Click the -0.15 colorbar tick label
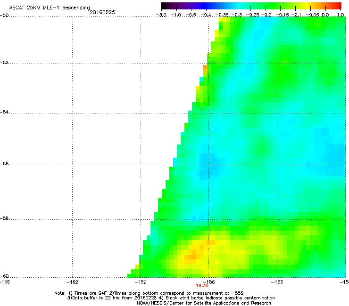349x306 pixels. click(x=282, y=15)
